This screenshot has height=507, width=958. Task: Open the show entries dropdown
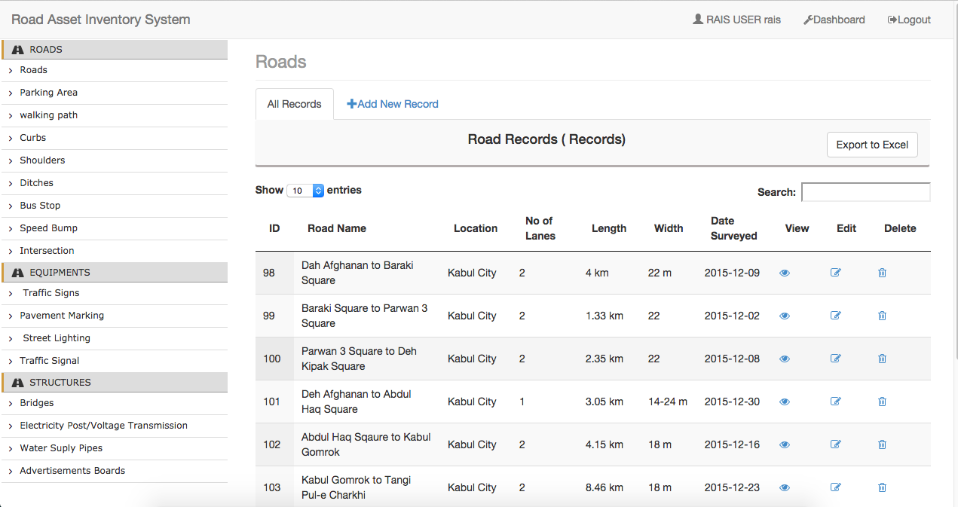(305, 191)
